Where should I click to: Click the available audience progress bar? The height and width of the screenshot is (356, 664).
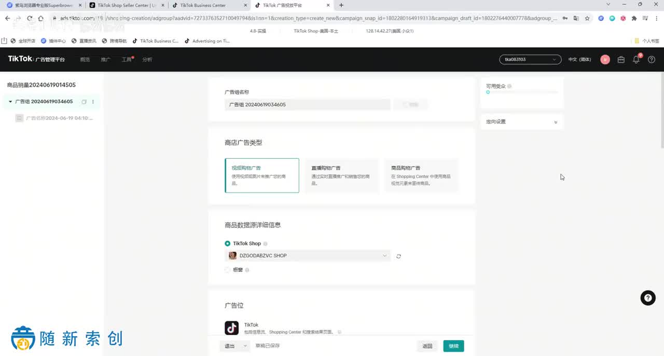click(x=522, y=92)
